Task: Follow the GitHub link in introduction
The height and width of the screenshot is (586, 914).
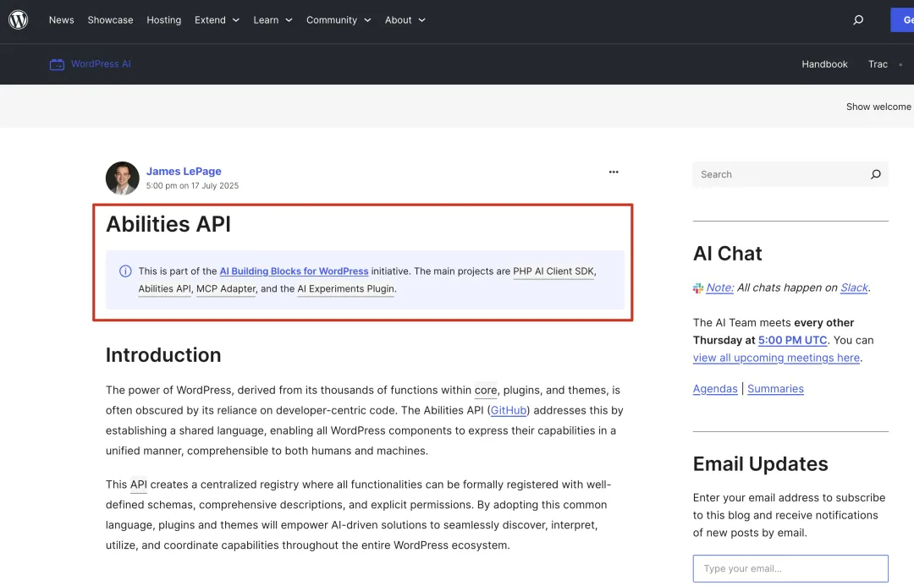Action: pyautogui.click(x=509, y=410)
